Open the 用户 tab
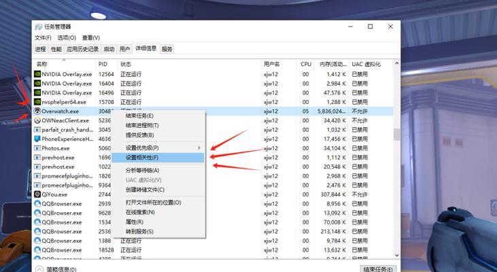497x272 pixels. (124, 49)
